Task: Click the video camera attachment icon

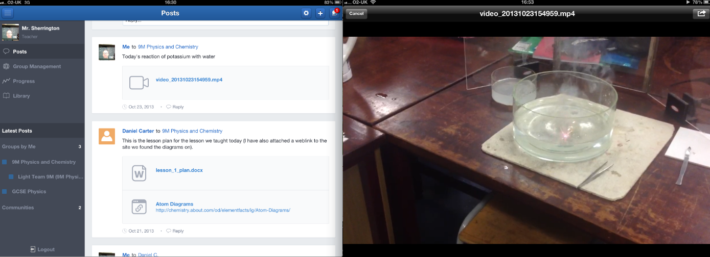Action: pyautogui.click(x=139, y=83)
